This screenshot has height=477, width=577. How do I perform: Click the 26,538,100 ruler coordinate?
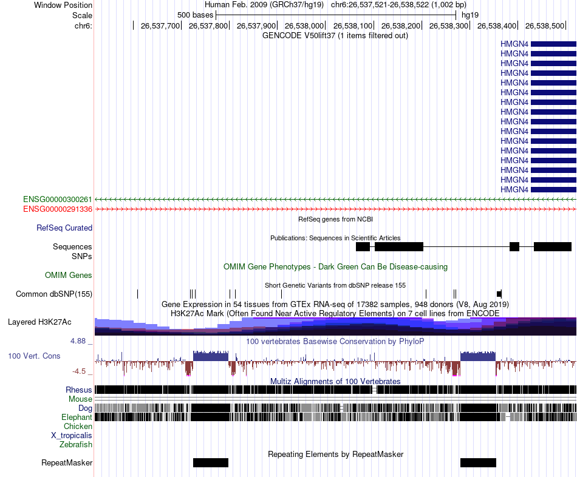[x=352, y=25]
